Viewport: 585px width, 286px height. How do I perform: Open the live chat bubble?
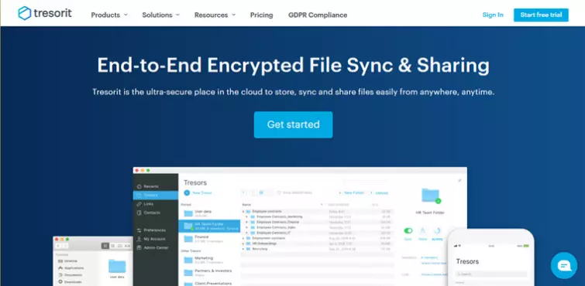click(x=564, y=266)
